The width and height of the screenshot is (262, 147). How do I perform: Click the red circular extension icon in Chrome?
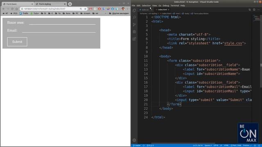(x=99, y=9)
